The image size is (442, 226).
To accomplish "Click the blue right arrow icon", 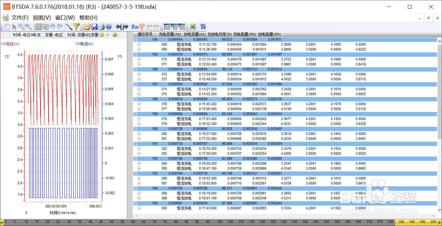I will click(126, 27).
